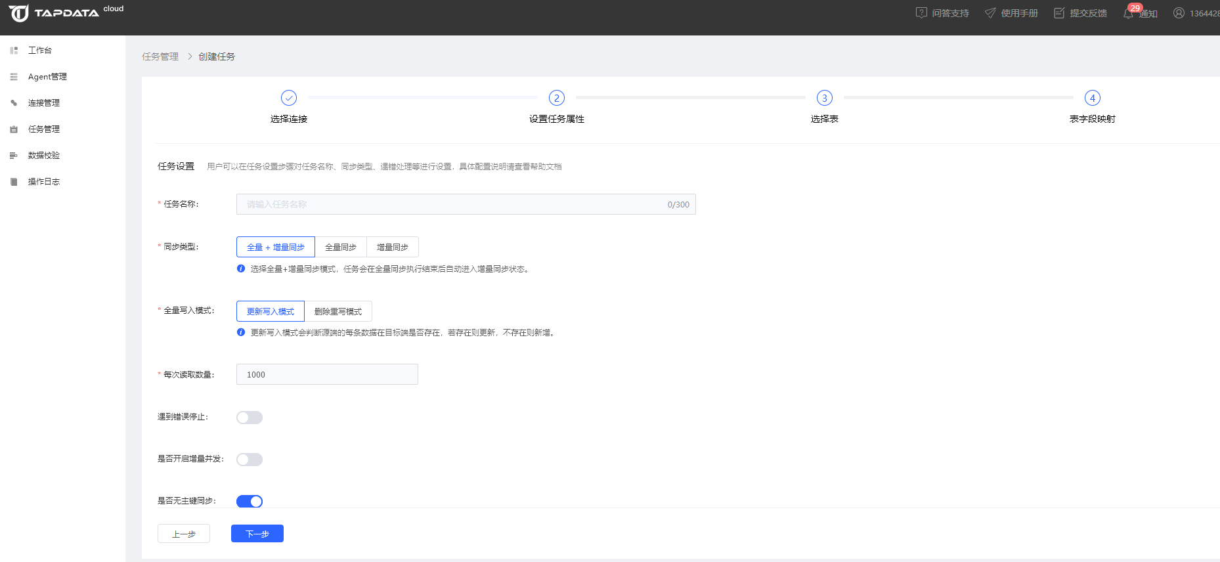Select 删除重写模式 write mode

tap(338, 311)
